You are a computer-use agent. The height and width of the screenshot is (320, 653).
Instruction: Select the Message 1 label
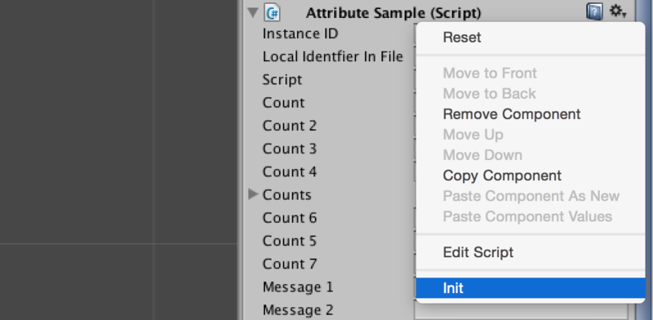point(298,287)
